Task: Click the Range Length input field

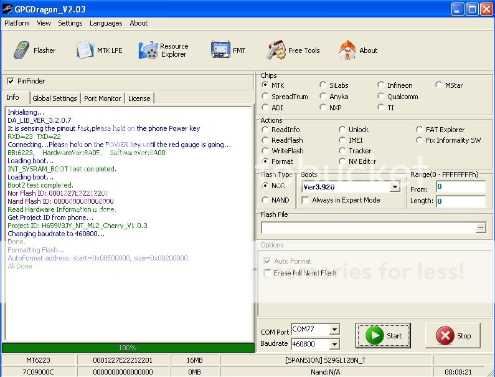Action: (461, 201)
